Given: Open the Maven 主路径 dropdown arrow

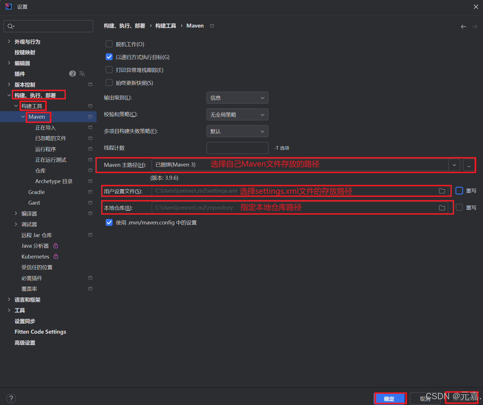Looking at the screenshot, I should click(x=454, y=165).
